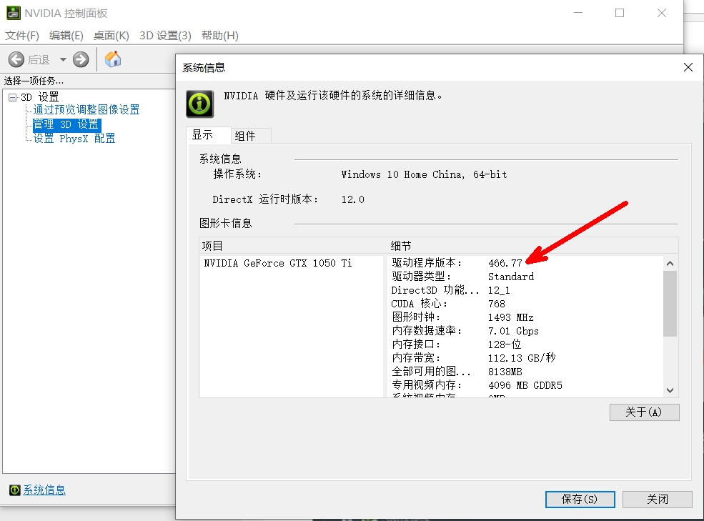Click the 专用视频内存 4096 MB GDDR5 row

(x=477, y=385)
